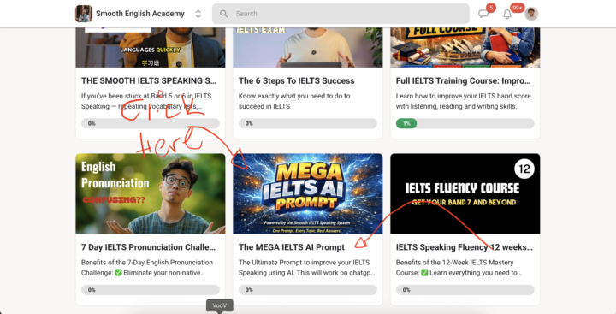Click progress bar of Full IELTS Training Course
Image resolution: width=616 pixels, height=314 pixels.
(465, 123)
